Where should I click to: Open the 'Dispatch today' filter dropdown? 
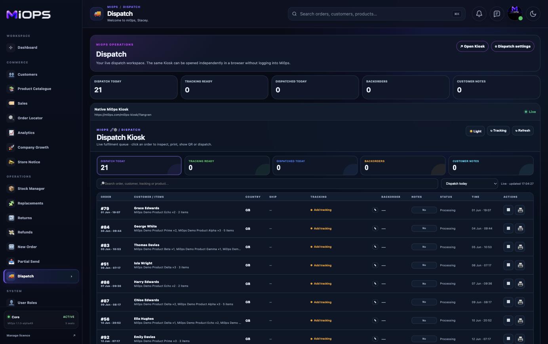coord(470,183)
